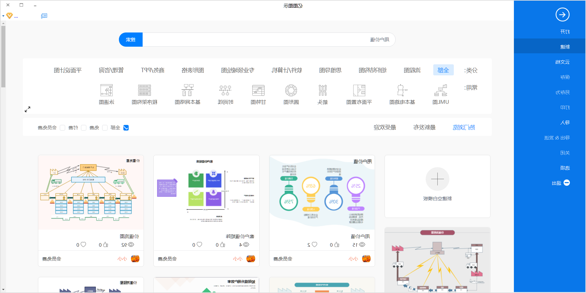
Task: Click the blue 搜索 button
Action: [131, 40]
